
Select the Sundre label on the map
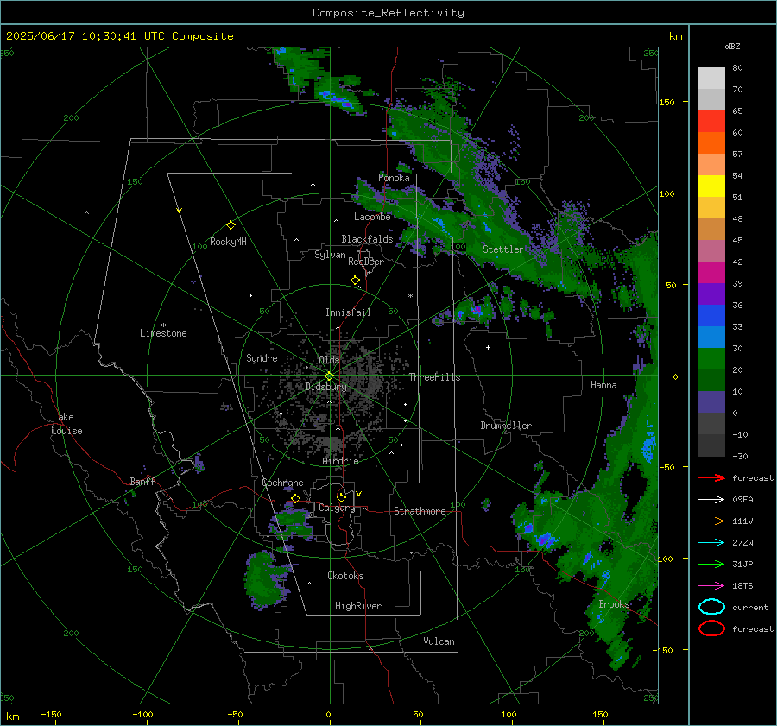[x=262, y=358]
